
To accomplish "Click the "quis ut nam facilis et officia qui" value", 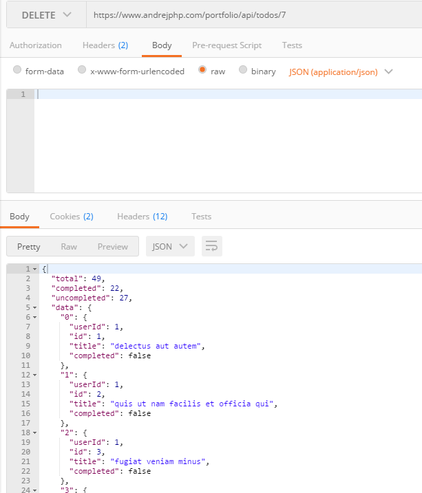I will click(x=192, y=404).
